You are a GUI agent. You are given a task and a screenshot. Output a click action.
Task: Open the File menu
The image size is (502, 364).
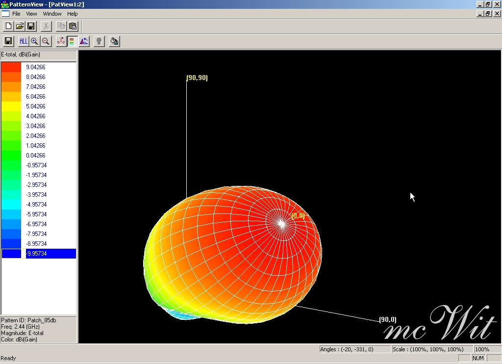pyautogui.click(x=16, y=14)
